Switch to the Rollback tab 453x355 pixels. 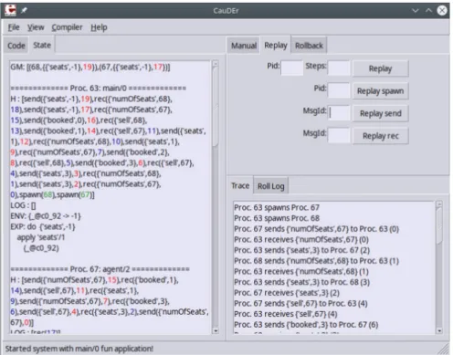(309, 46)
